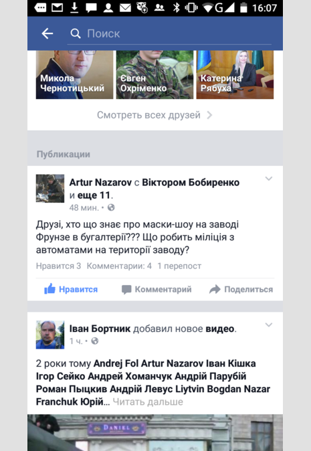311x451 pixels.
Task: View who liked: Нравится 3
Action: tap(58, 266)
